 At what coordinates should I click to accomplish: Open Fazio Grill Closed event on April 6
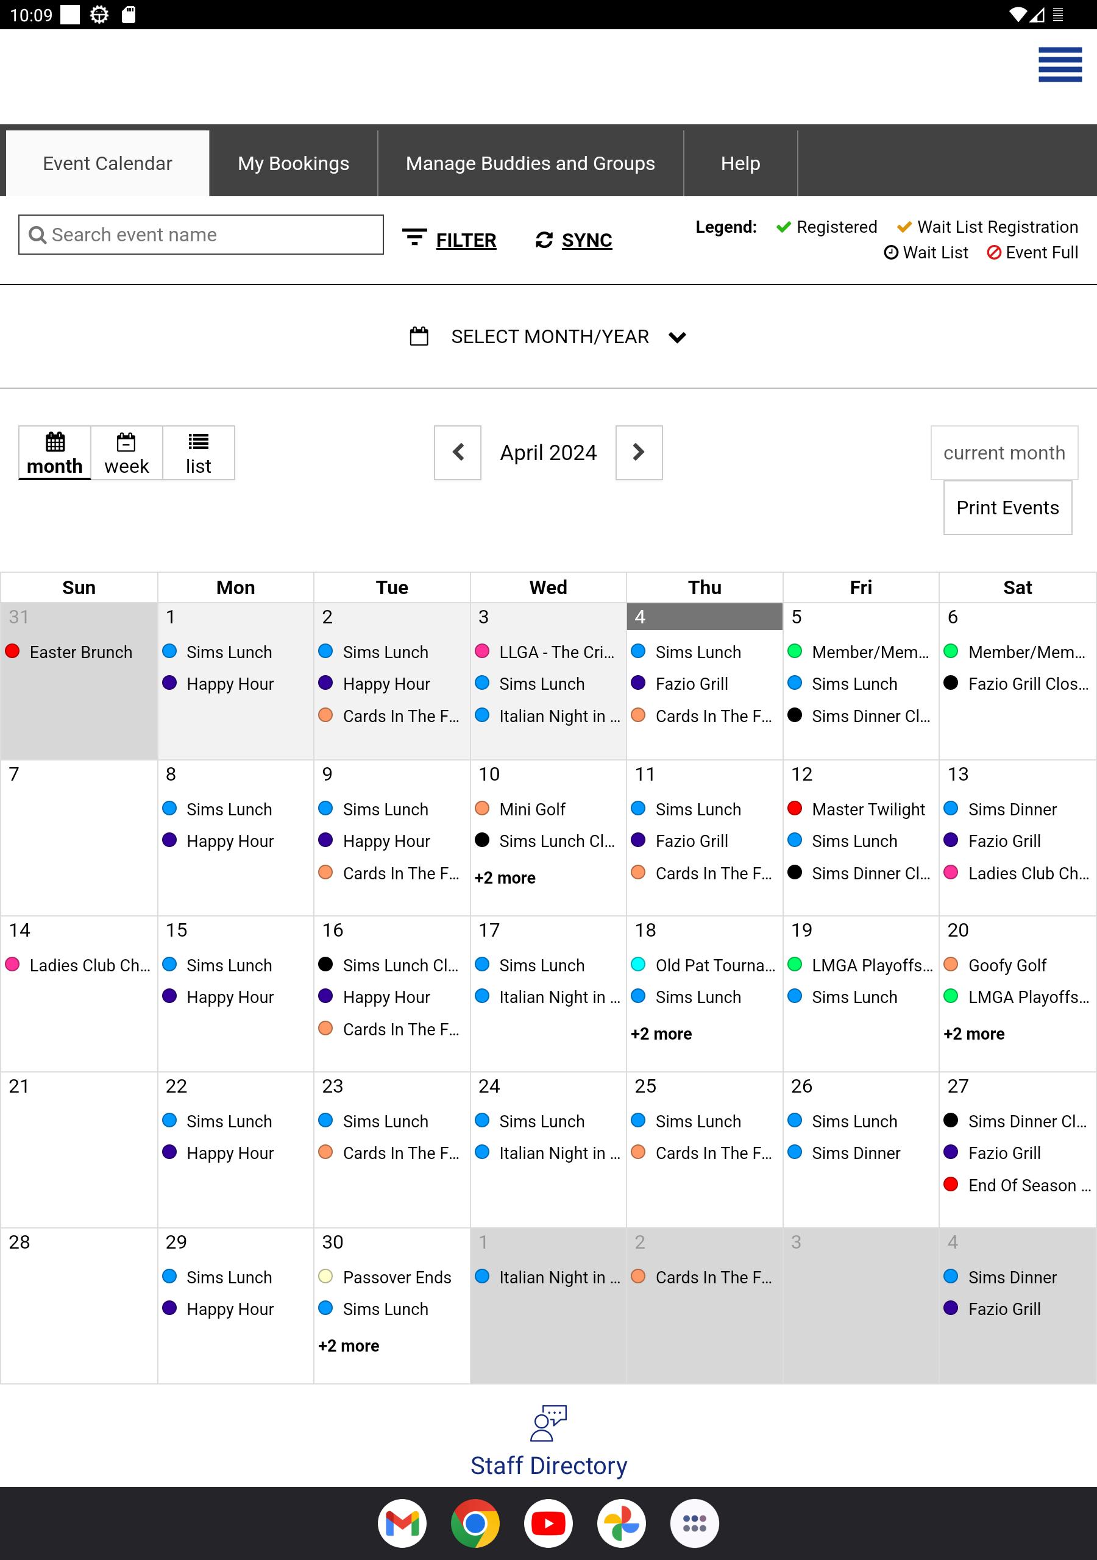pyautogui.click(x=1028, y=684)
